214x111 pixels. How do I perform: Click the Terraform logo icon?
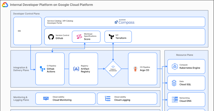coord(111,37)
